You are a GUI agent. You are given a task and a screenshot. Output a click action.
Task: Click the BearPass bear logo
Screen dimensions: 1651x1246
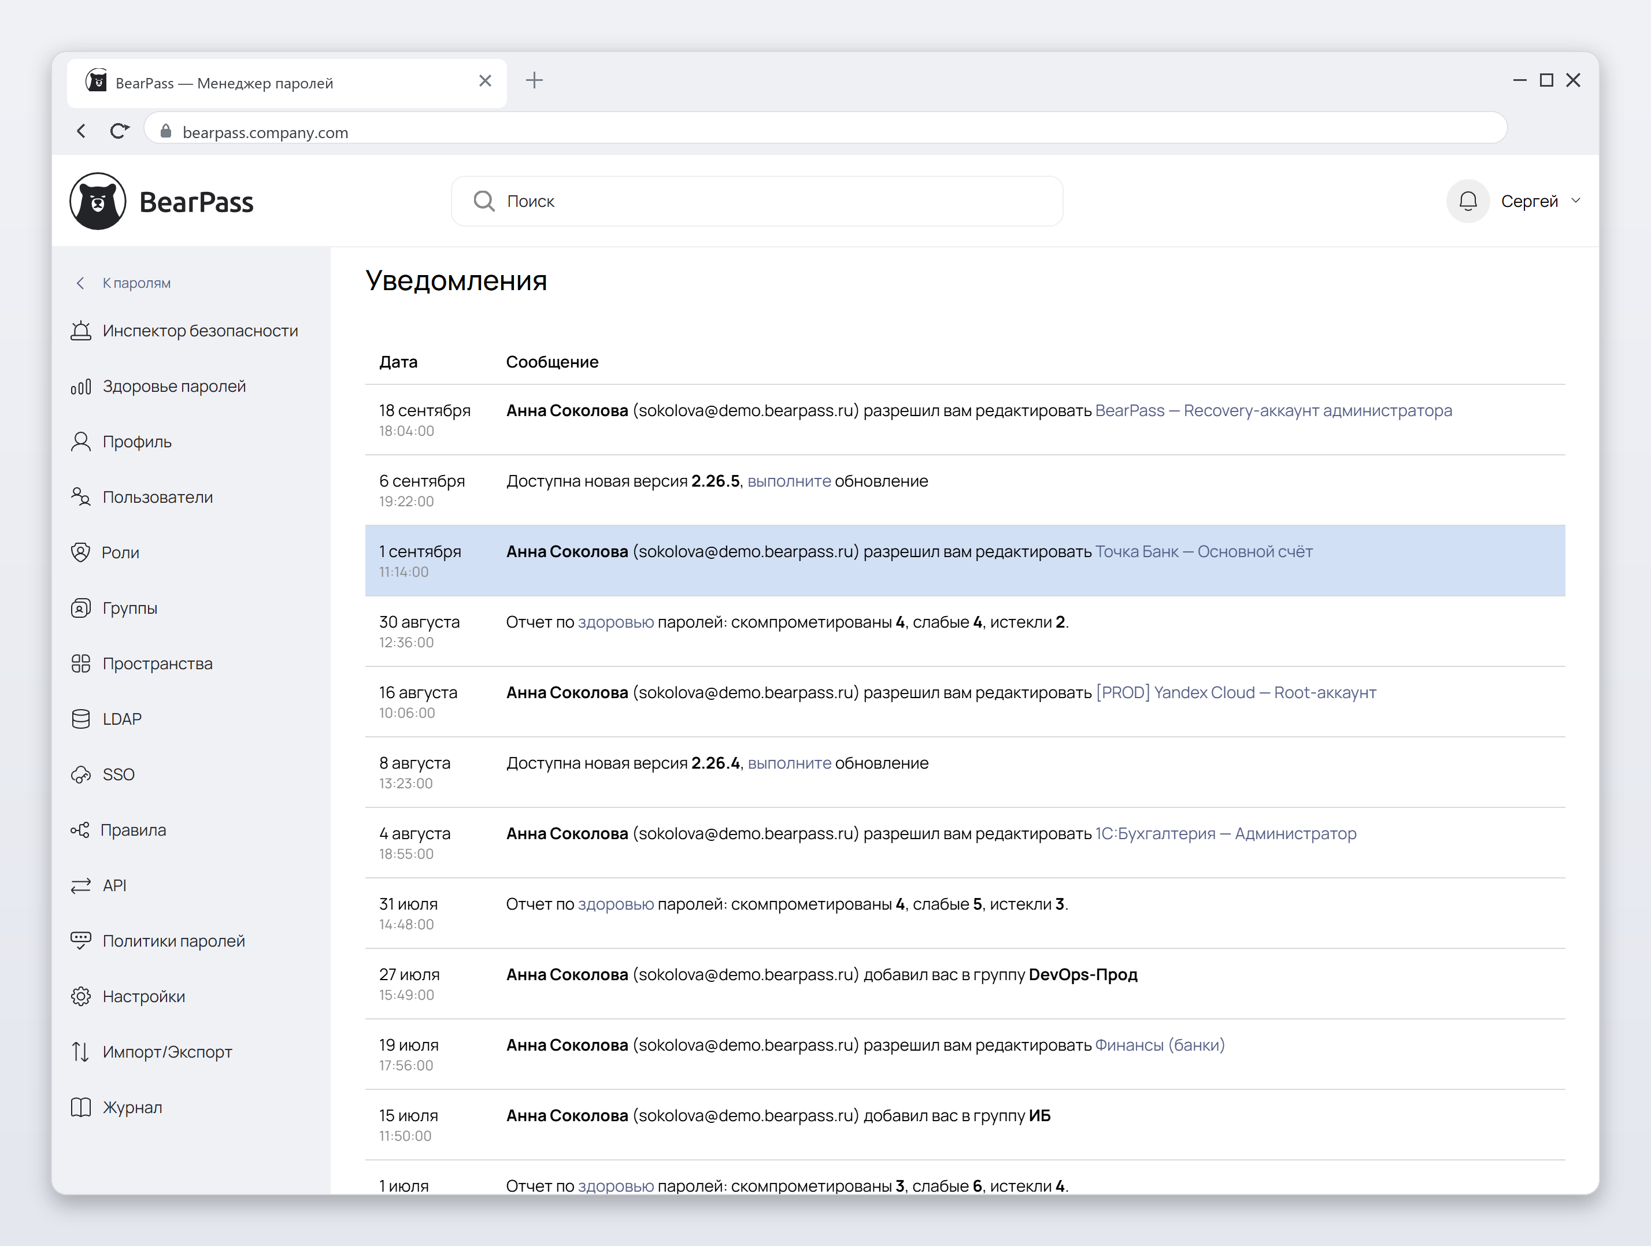tap(98, 202)
